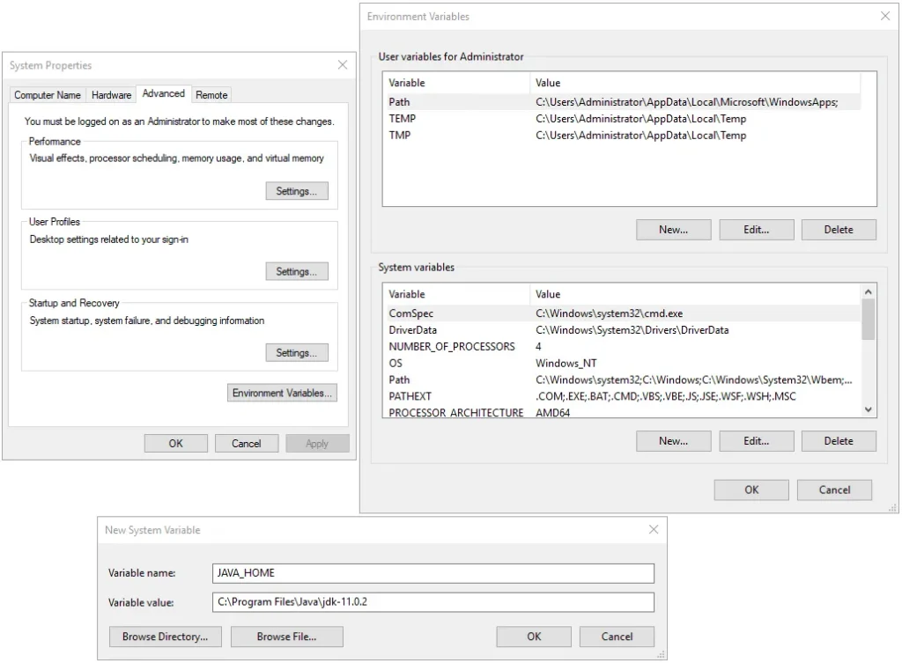Click inside the Variable name field
This screenshot has width=902, height=663.
coord(433,573)
